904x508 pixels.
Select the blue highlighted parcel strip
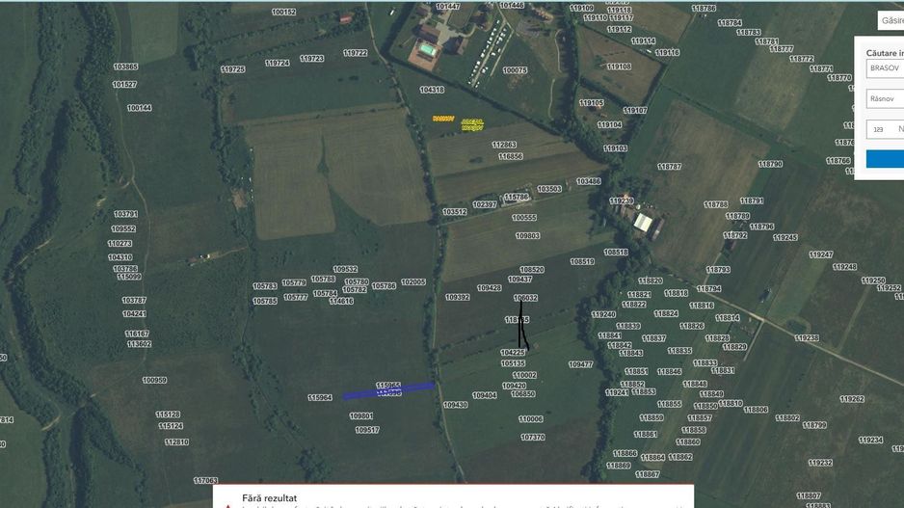point(388,389)
